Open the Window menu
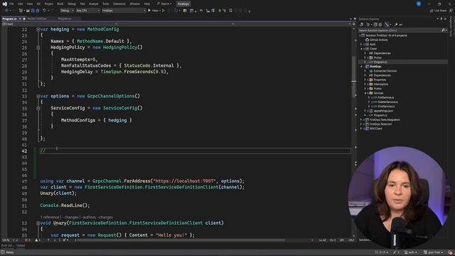This screenshot has width=455, height=256. pos(134,4)
